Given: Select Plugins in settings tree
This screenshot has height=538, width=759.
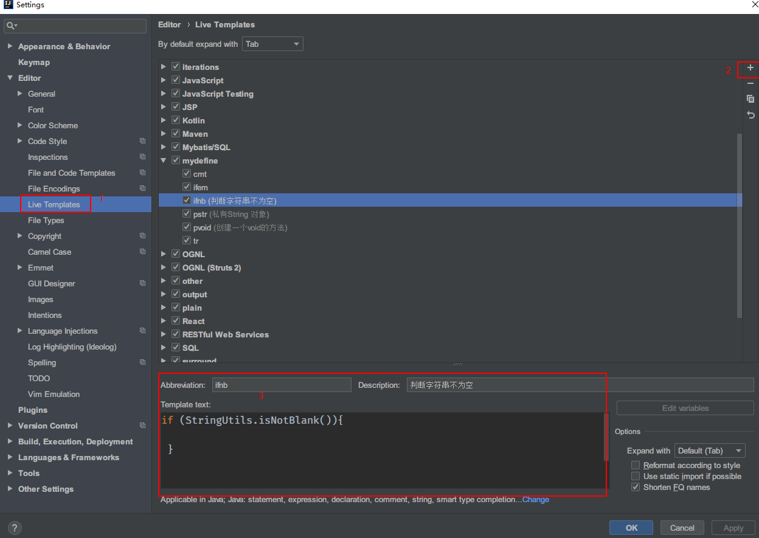Looking at the screenshot, I should [33, 410].
